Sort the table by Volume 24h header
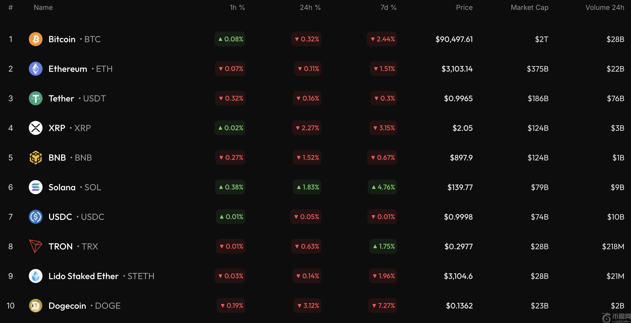The width and height of the screenshot is (631, 323). pos(605,8)
